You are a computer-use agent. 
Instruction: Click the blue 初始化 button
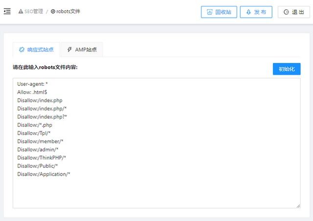(x=287, y=69)
